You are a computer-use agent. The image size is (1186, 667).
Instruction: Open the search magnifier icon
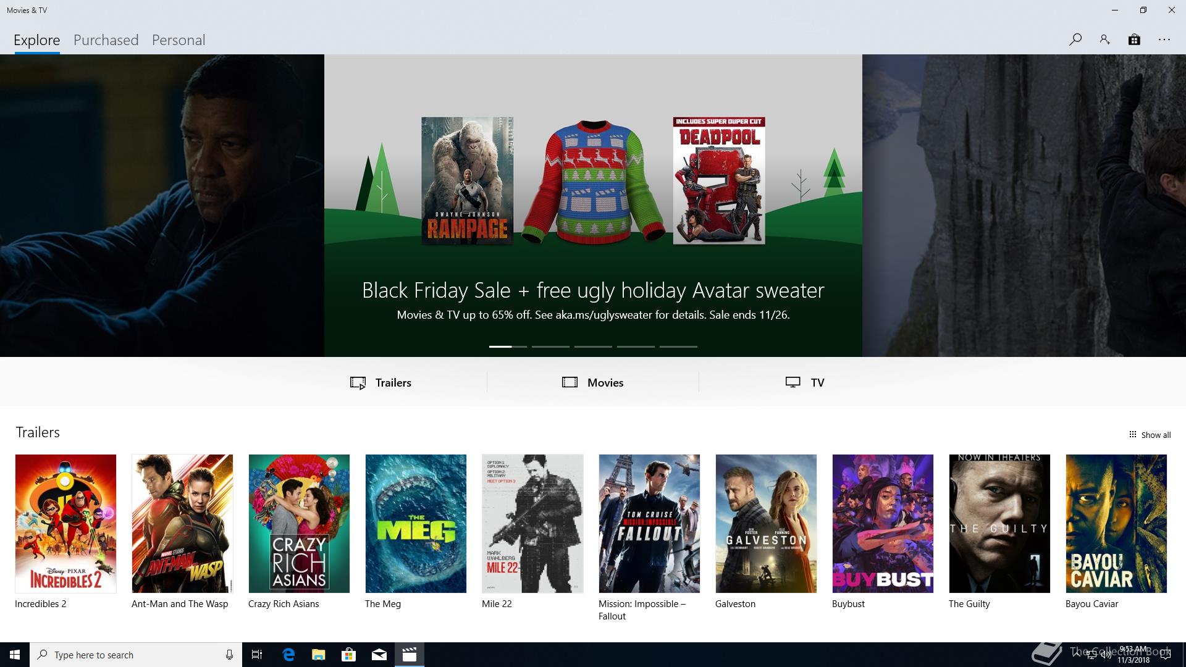coord(1075,40)
